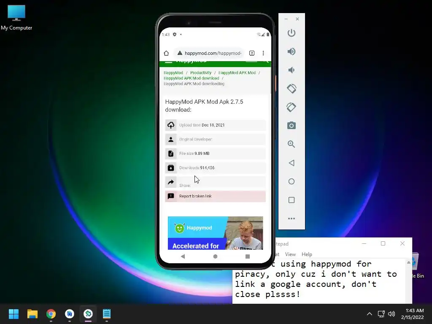Open the HappyMod APK Mod breadcrumb link
Viewport: 432px width, 324px height.
237,73
